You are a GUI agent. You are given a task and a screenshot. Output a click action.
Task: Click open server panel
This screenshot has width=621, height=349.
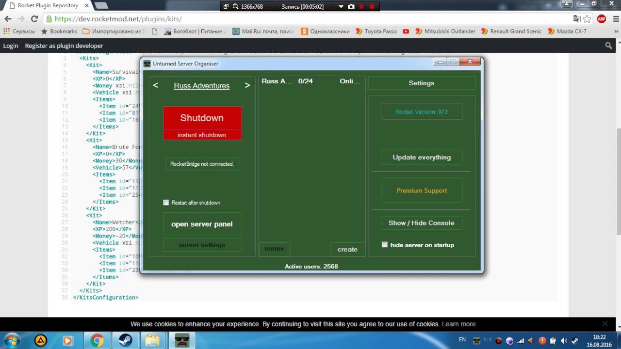[202, 224]
